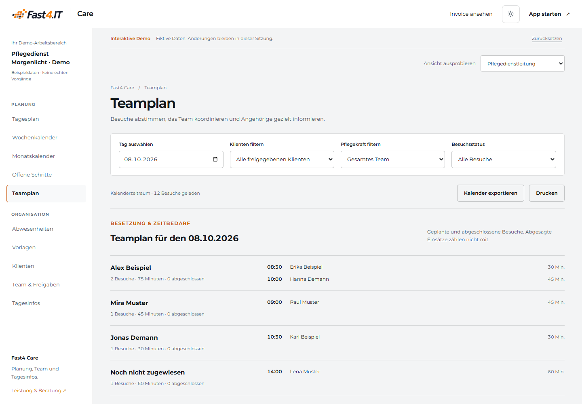Click the Fast4 Care breadcrumb
Viewport: 582px width, 404px height.
(122, 88)
